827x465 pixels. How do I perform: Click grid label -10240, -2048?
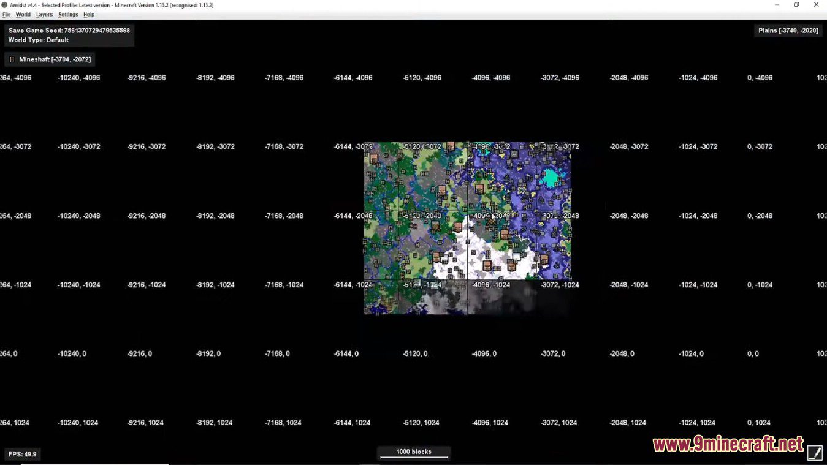click(x=79, y=216)
